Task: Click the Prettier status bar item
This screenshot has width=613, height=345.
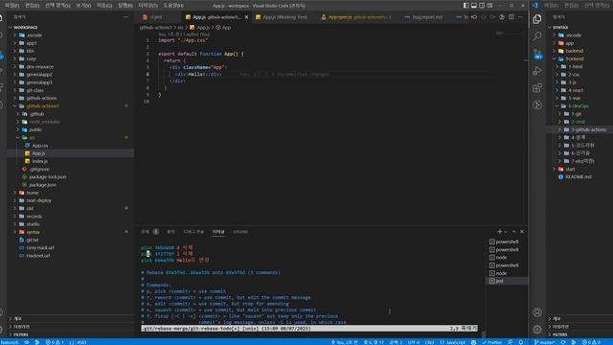Action: coord(492,342)
